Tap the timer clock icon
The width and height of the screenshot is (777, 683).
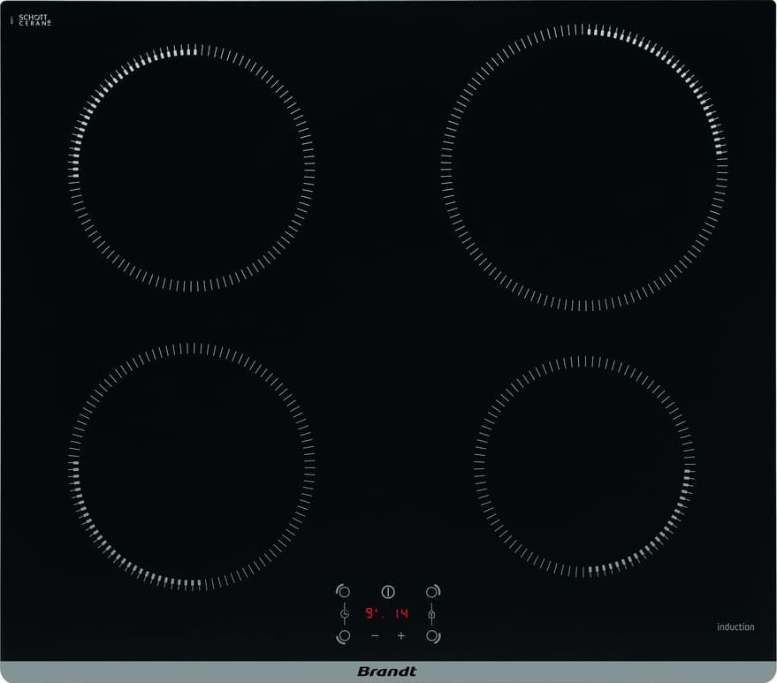click(345, 614)
